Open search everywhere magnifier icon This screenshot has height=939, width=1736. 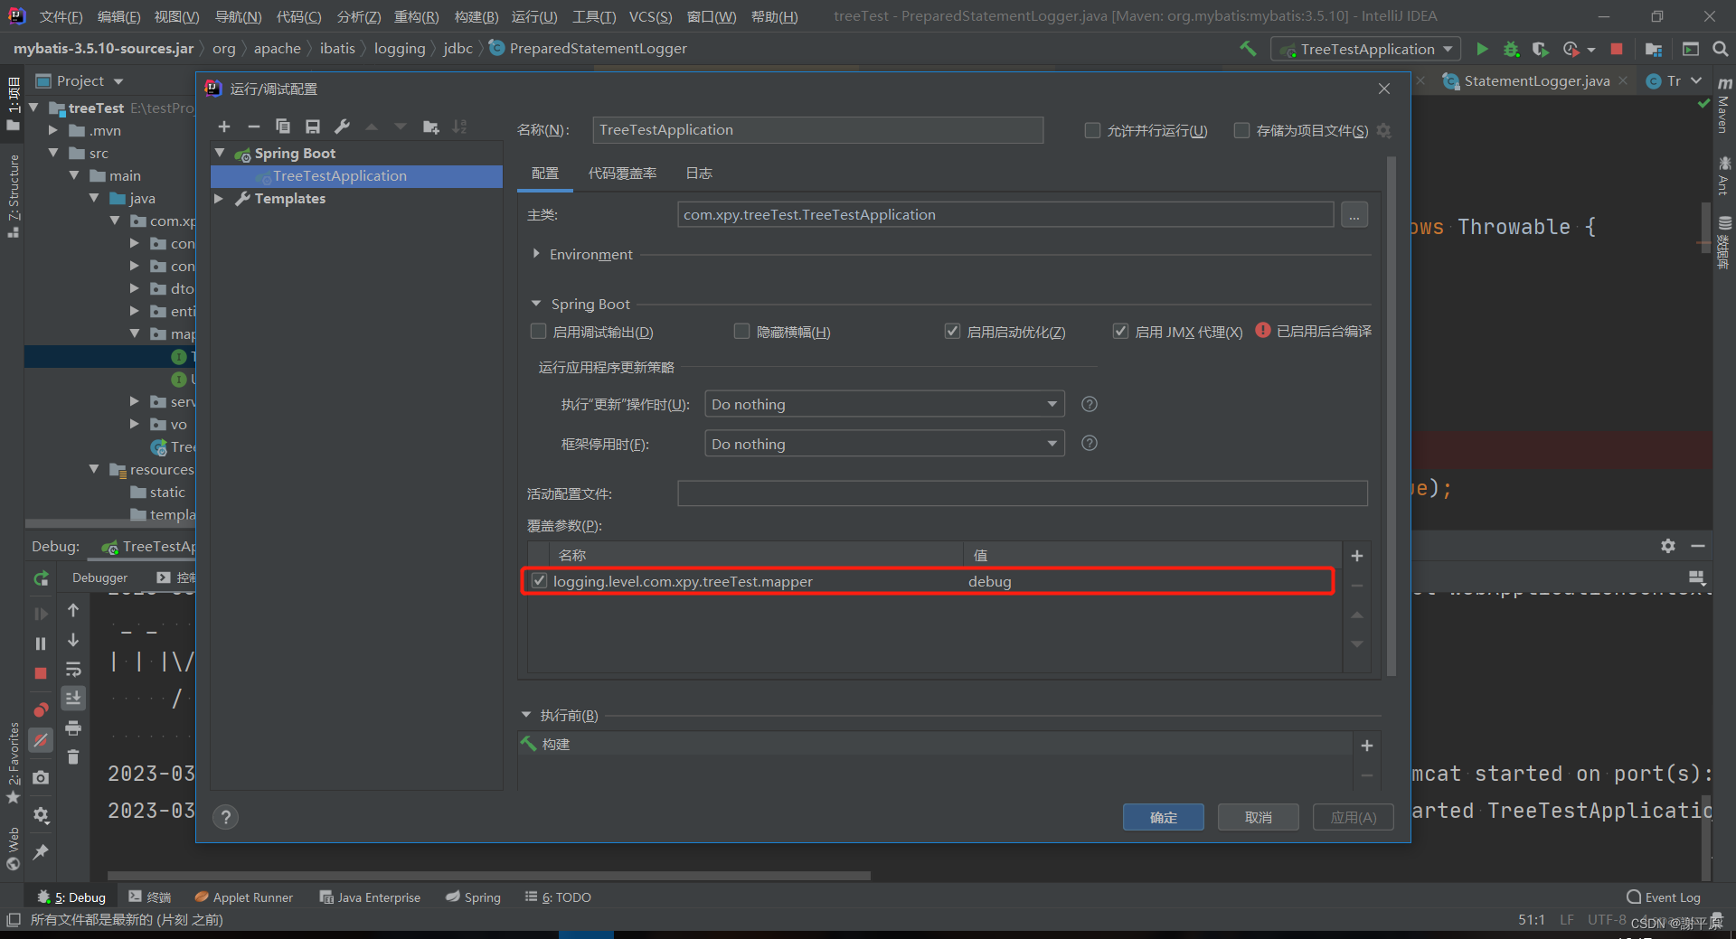pos(1720,49)
